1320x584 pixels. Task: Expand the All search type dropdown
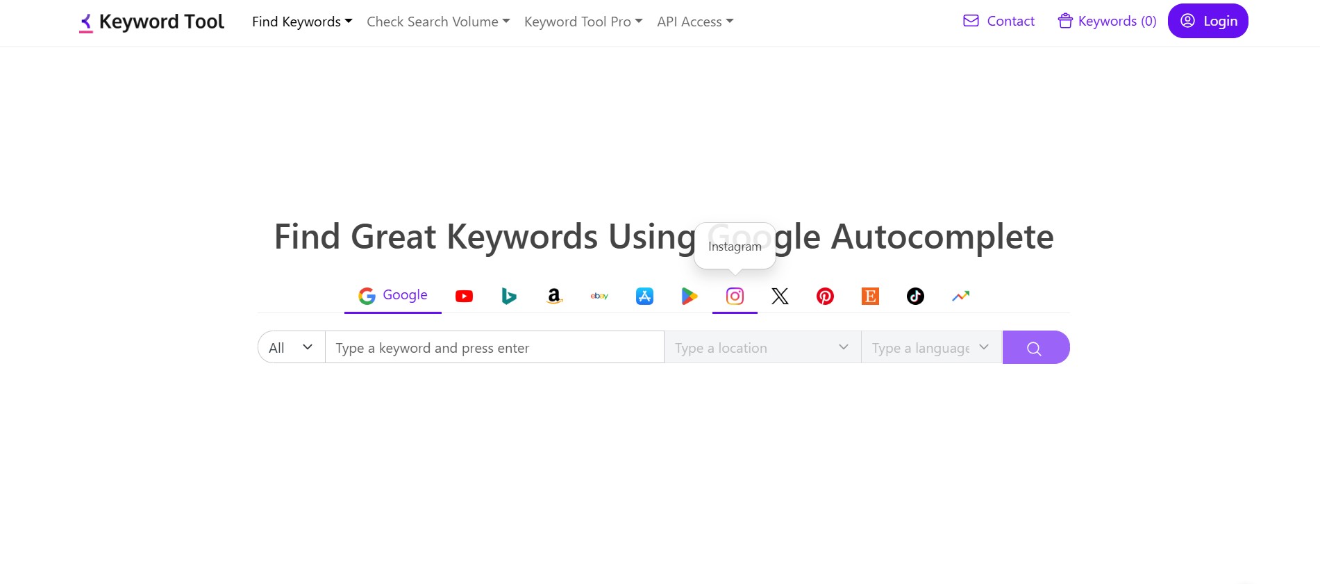point(292,347)
